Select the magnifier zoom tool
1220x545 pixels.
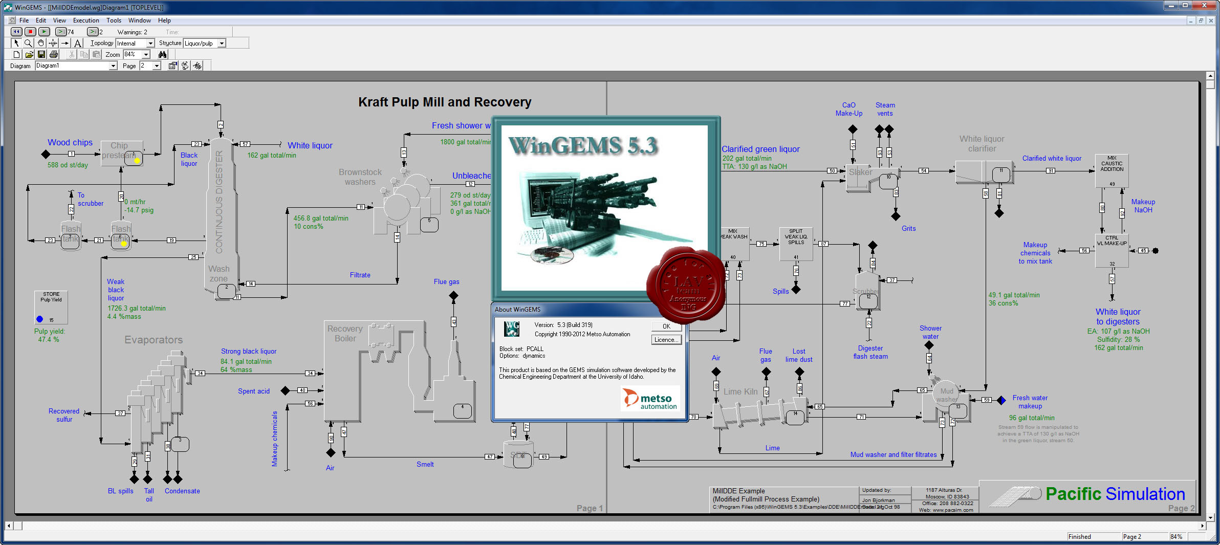click(28, 43)
